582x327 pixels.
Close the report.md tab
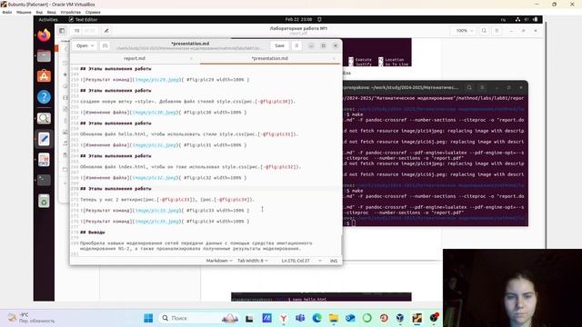coord(191,58)
